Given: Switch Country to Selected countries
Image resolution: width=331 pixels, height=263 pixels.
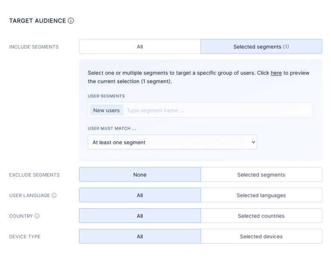Looking at the screenshot, I should [261, 216].
